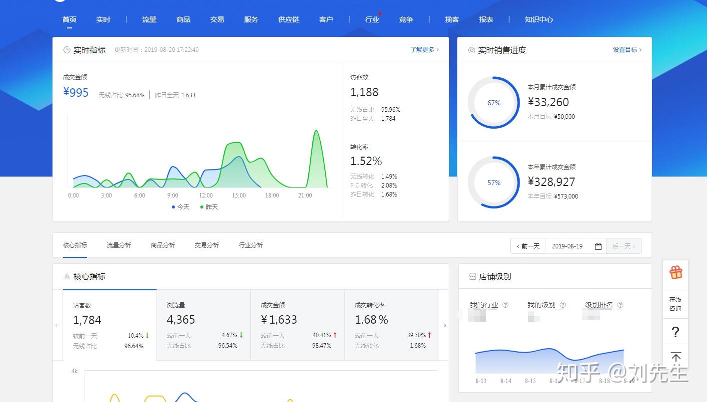Open 在线咨询 online consultation
707x402 pixels.
pyautogui.click(x=676, y=304)
